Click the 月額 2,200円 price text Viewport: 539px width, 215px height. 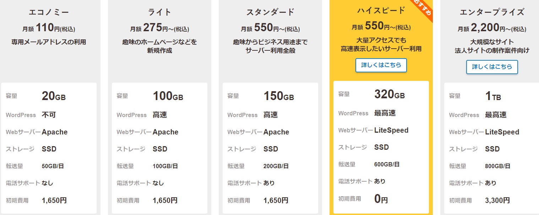point(492,28)
